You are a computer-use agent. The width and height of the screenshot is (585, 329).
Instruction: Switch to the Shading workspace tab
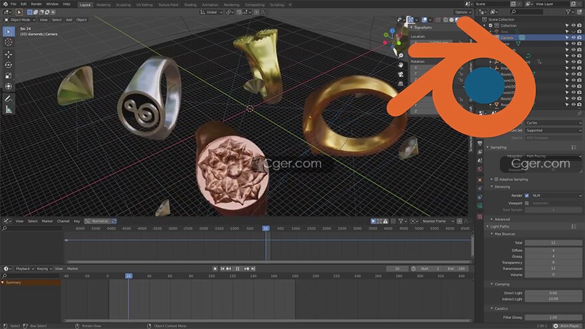[190, 5]
